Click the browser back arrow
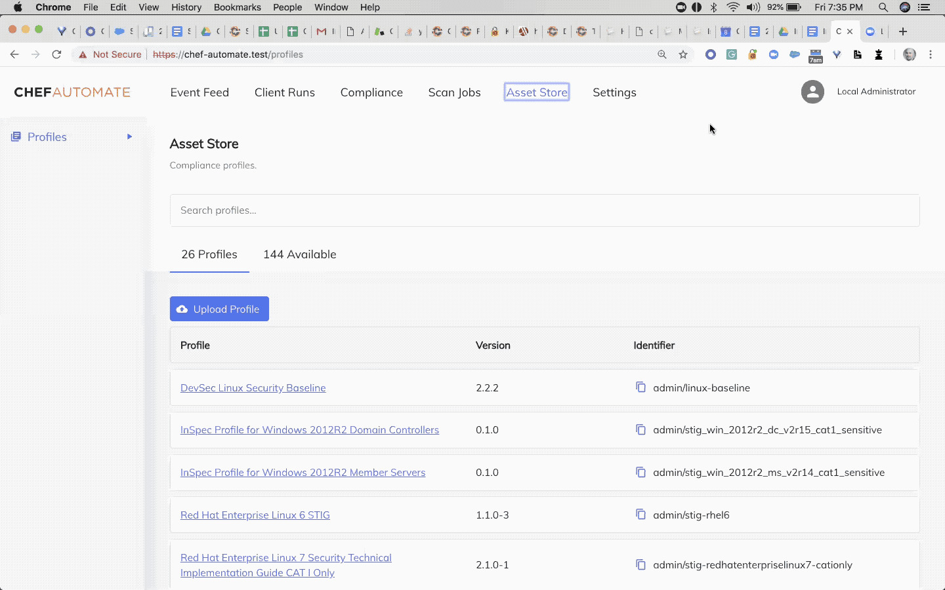 (x=14, y=54)
